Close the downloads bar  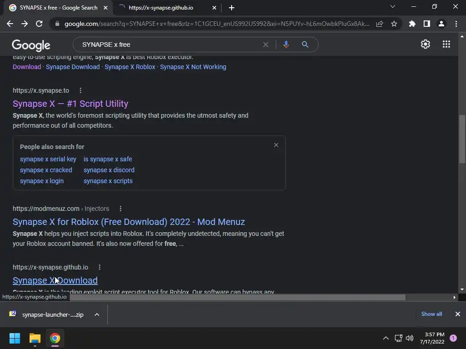458,314
